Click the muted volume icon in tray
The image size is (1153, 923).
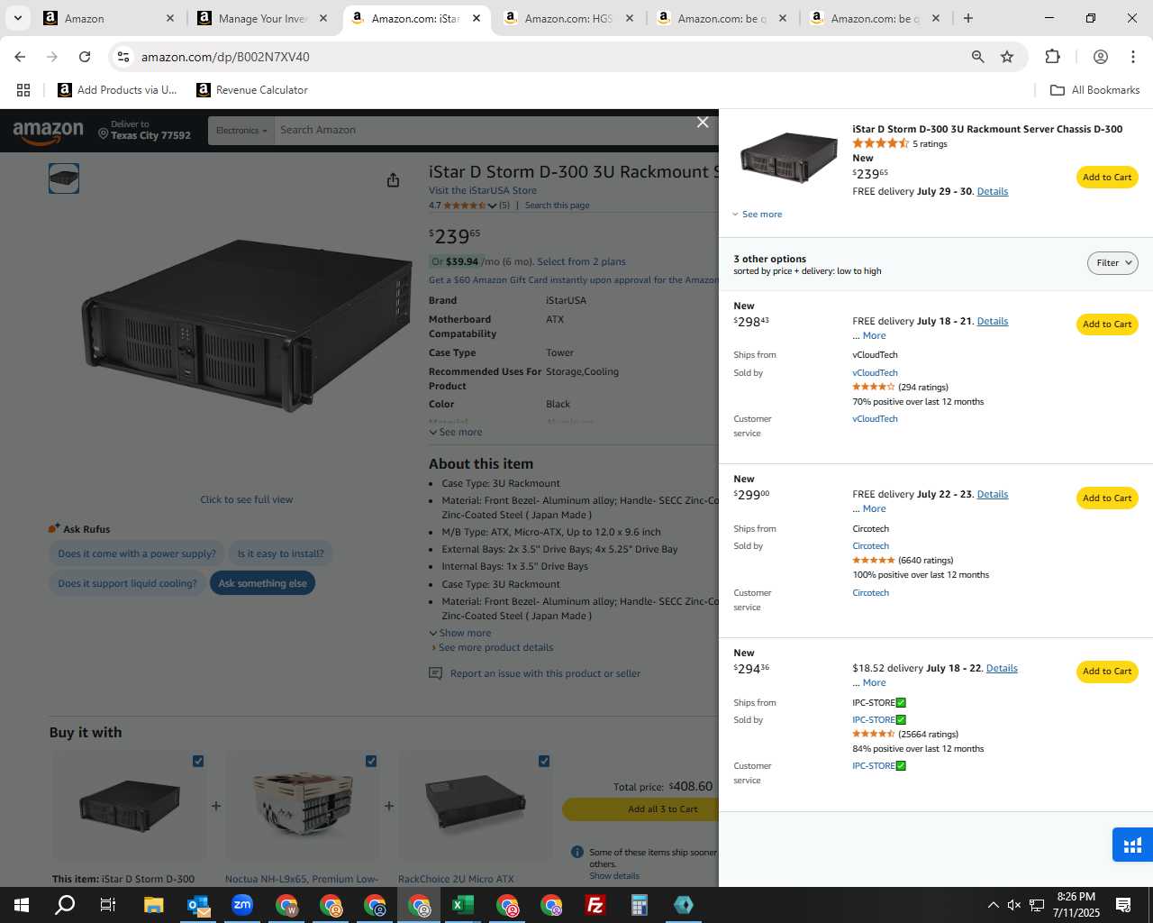[x=1014, y=905]
